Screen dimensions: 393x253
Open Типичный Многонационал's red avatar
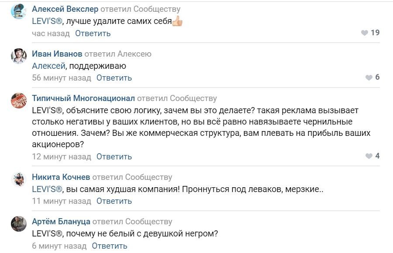coord(19,101)
